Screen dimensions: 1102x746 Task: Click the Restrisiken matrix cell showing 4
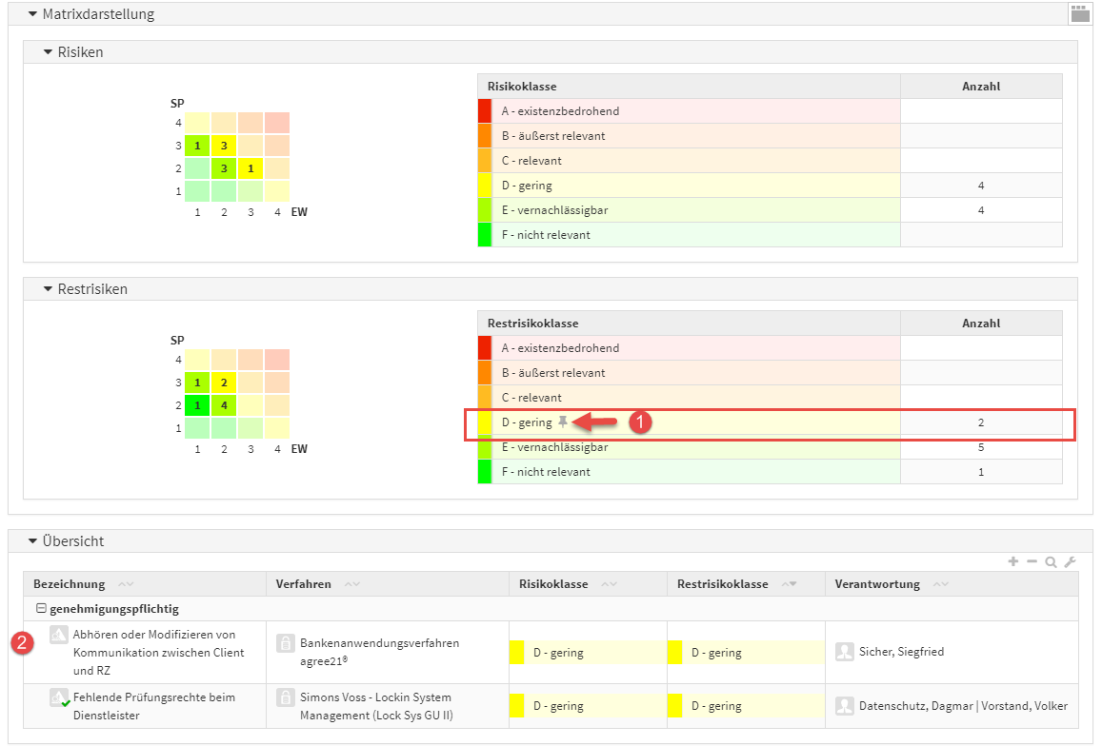coord(222,405)
